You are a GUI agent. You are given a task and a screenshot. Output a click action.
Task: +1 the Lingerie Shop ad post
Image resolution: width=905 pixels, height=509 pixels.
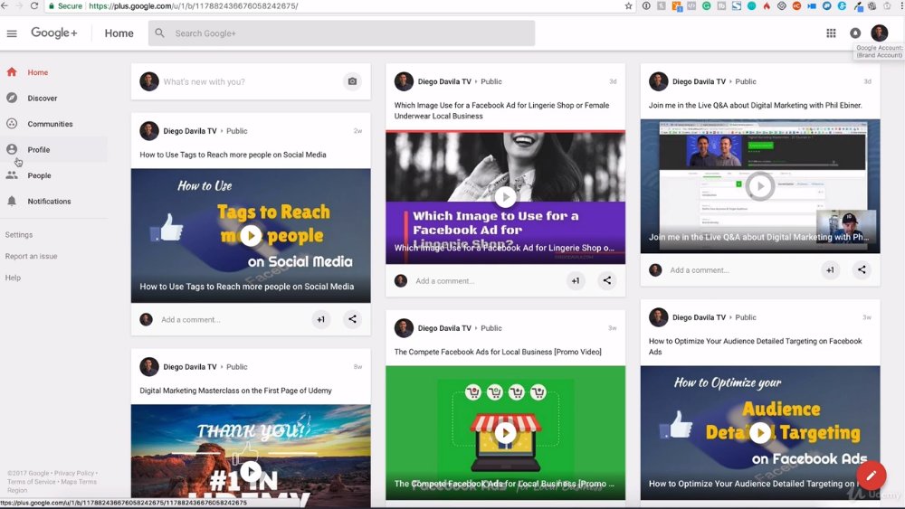576,281
